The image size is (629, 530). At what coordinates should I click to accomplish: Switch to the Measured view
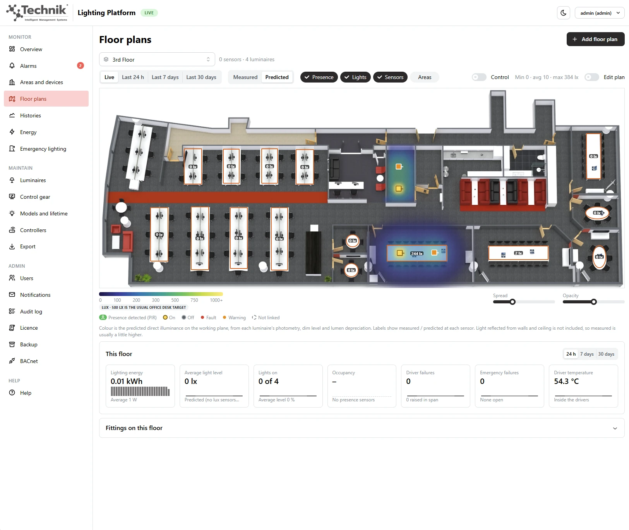click(x=245, y=77)
